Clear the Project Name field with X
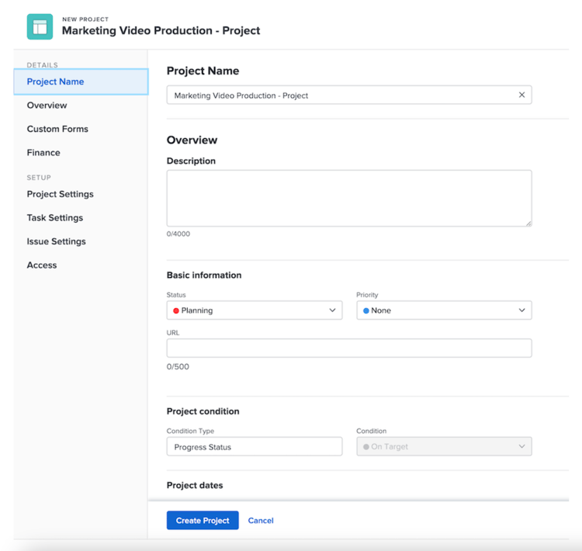The height and width of the screenshot is (551, 582). [x=521, y=95]
